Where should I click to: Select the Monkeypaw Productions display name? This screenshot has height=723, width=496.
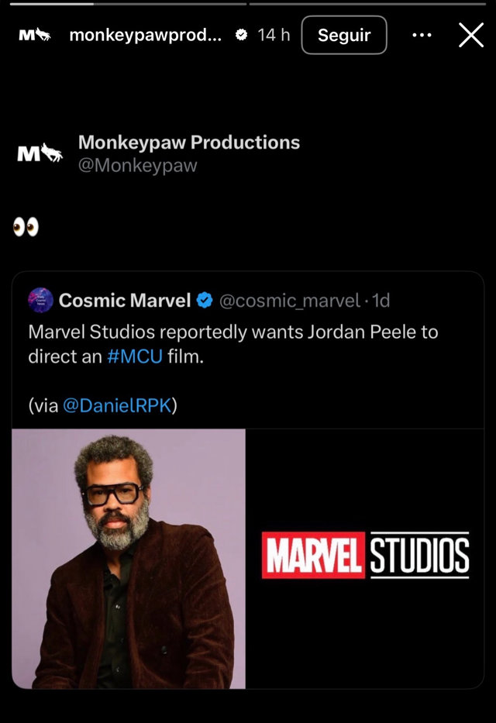188,143
